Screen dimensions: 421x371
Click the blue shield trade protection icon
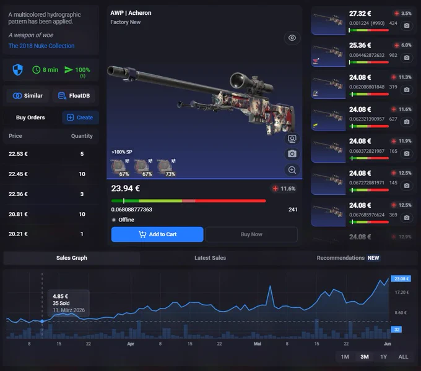(x=18, y=70)
